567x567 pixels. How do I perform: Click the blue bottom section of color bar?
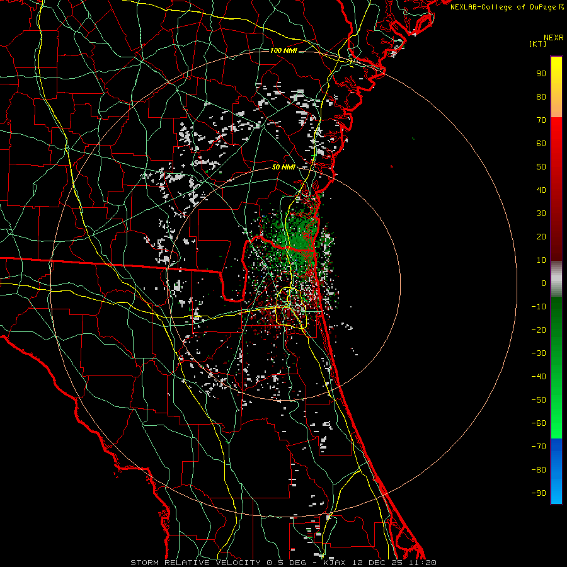556,471
